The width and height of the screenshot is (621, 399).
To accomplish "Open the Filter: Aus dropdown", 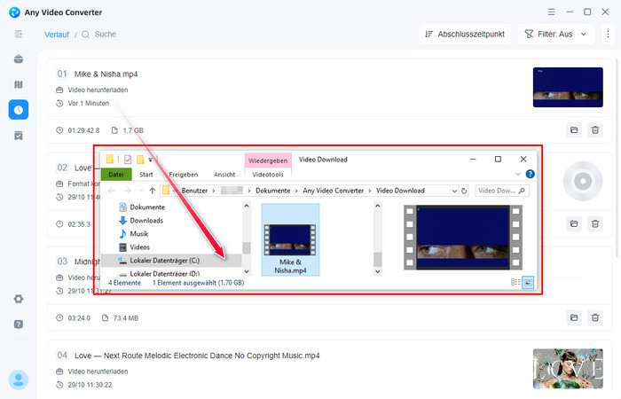I will coord(556,34).
